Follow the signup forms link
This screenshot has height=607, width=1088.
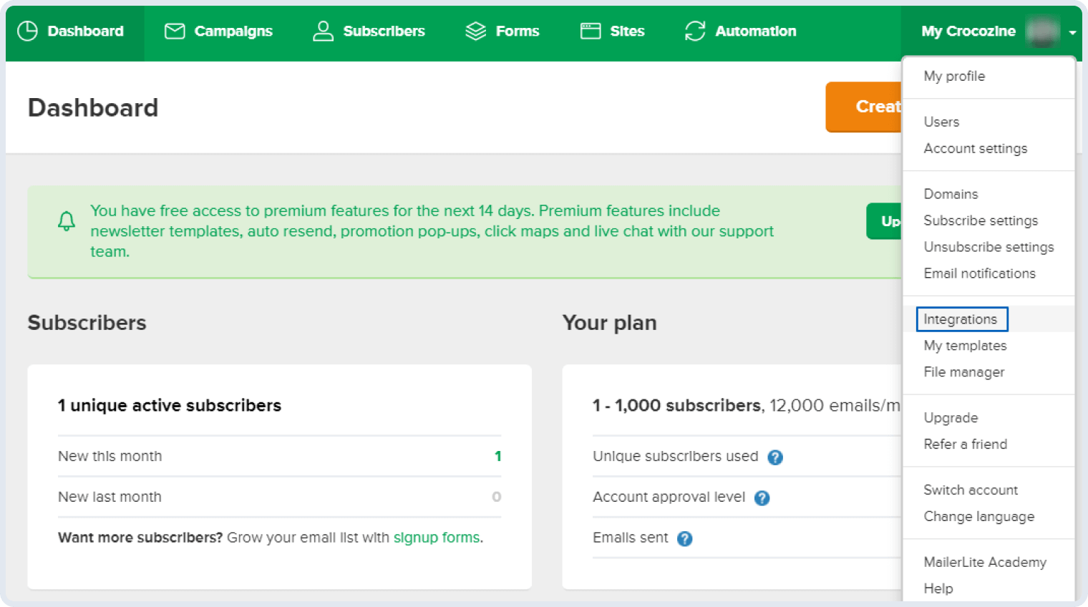pyautogui.click(x=437, y=538)
